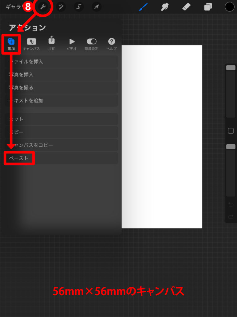The width and height of the screenshot is (237, 317).
Task: Open the Layers panel icon
Action: point(208,7)
